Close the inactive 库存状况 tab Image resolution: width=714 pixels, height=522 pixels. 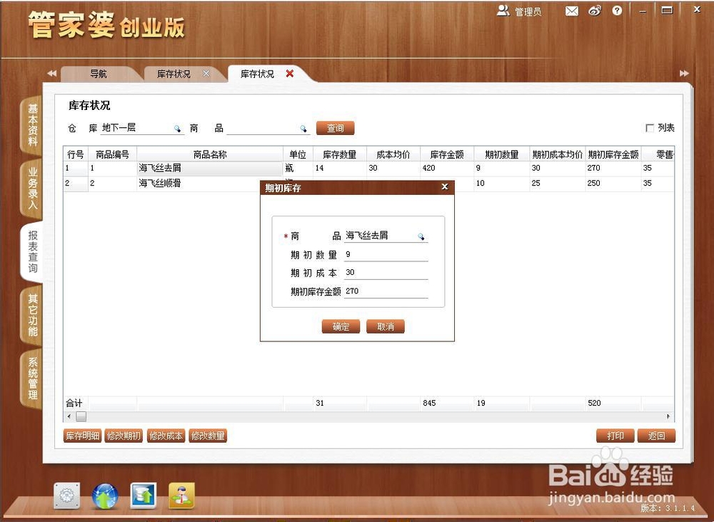click(206, 74)
